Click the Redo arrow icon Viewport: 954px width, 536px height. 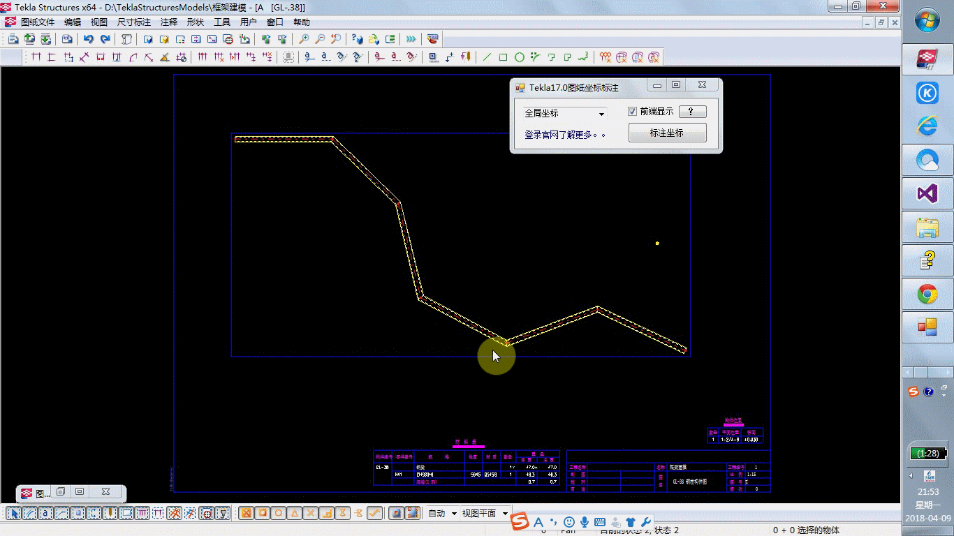105,39
